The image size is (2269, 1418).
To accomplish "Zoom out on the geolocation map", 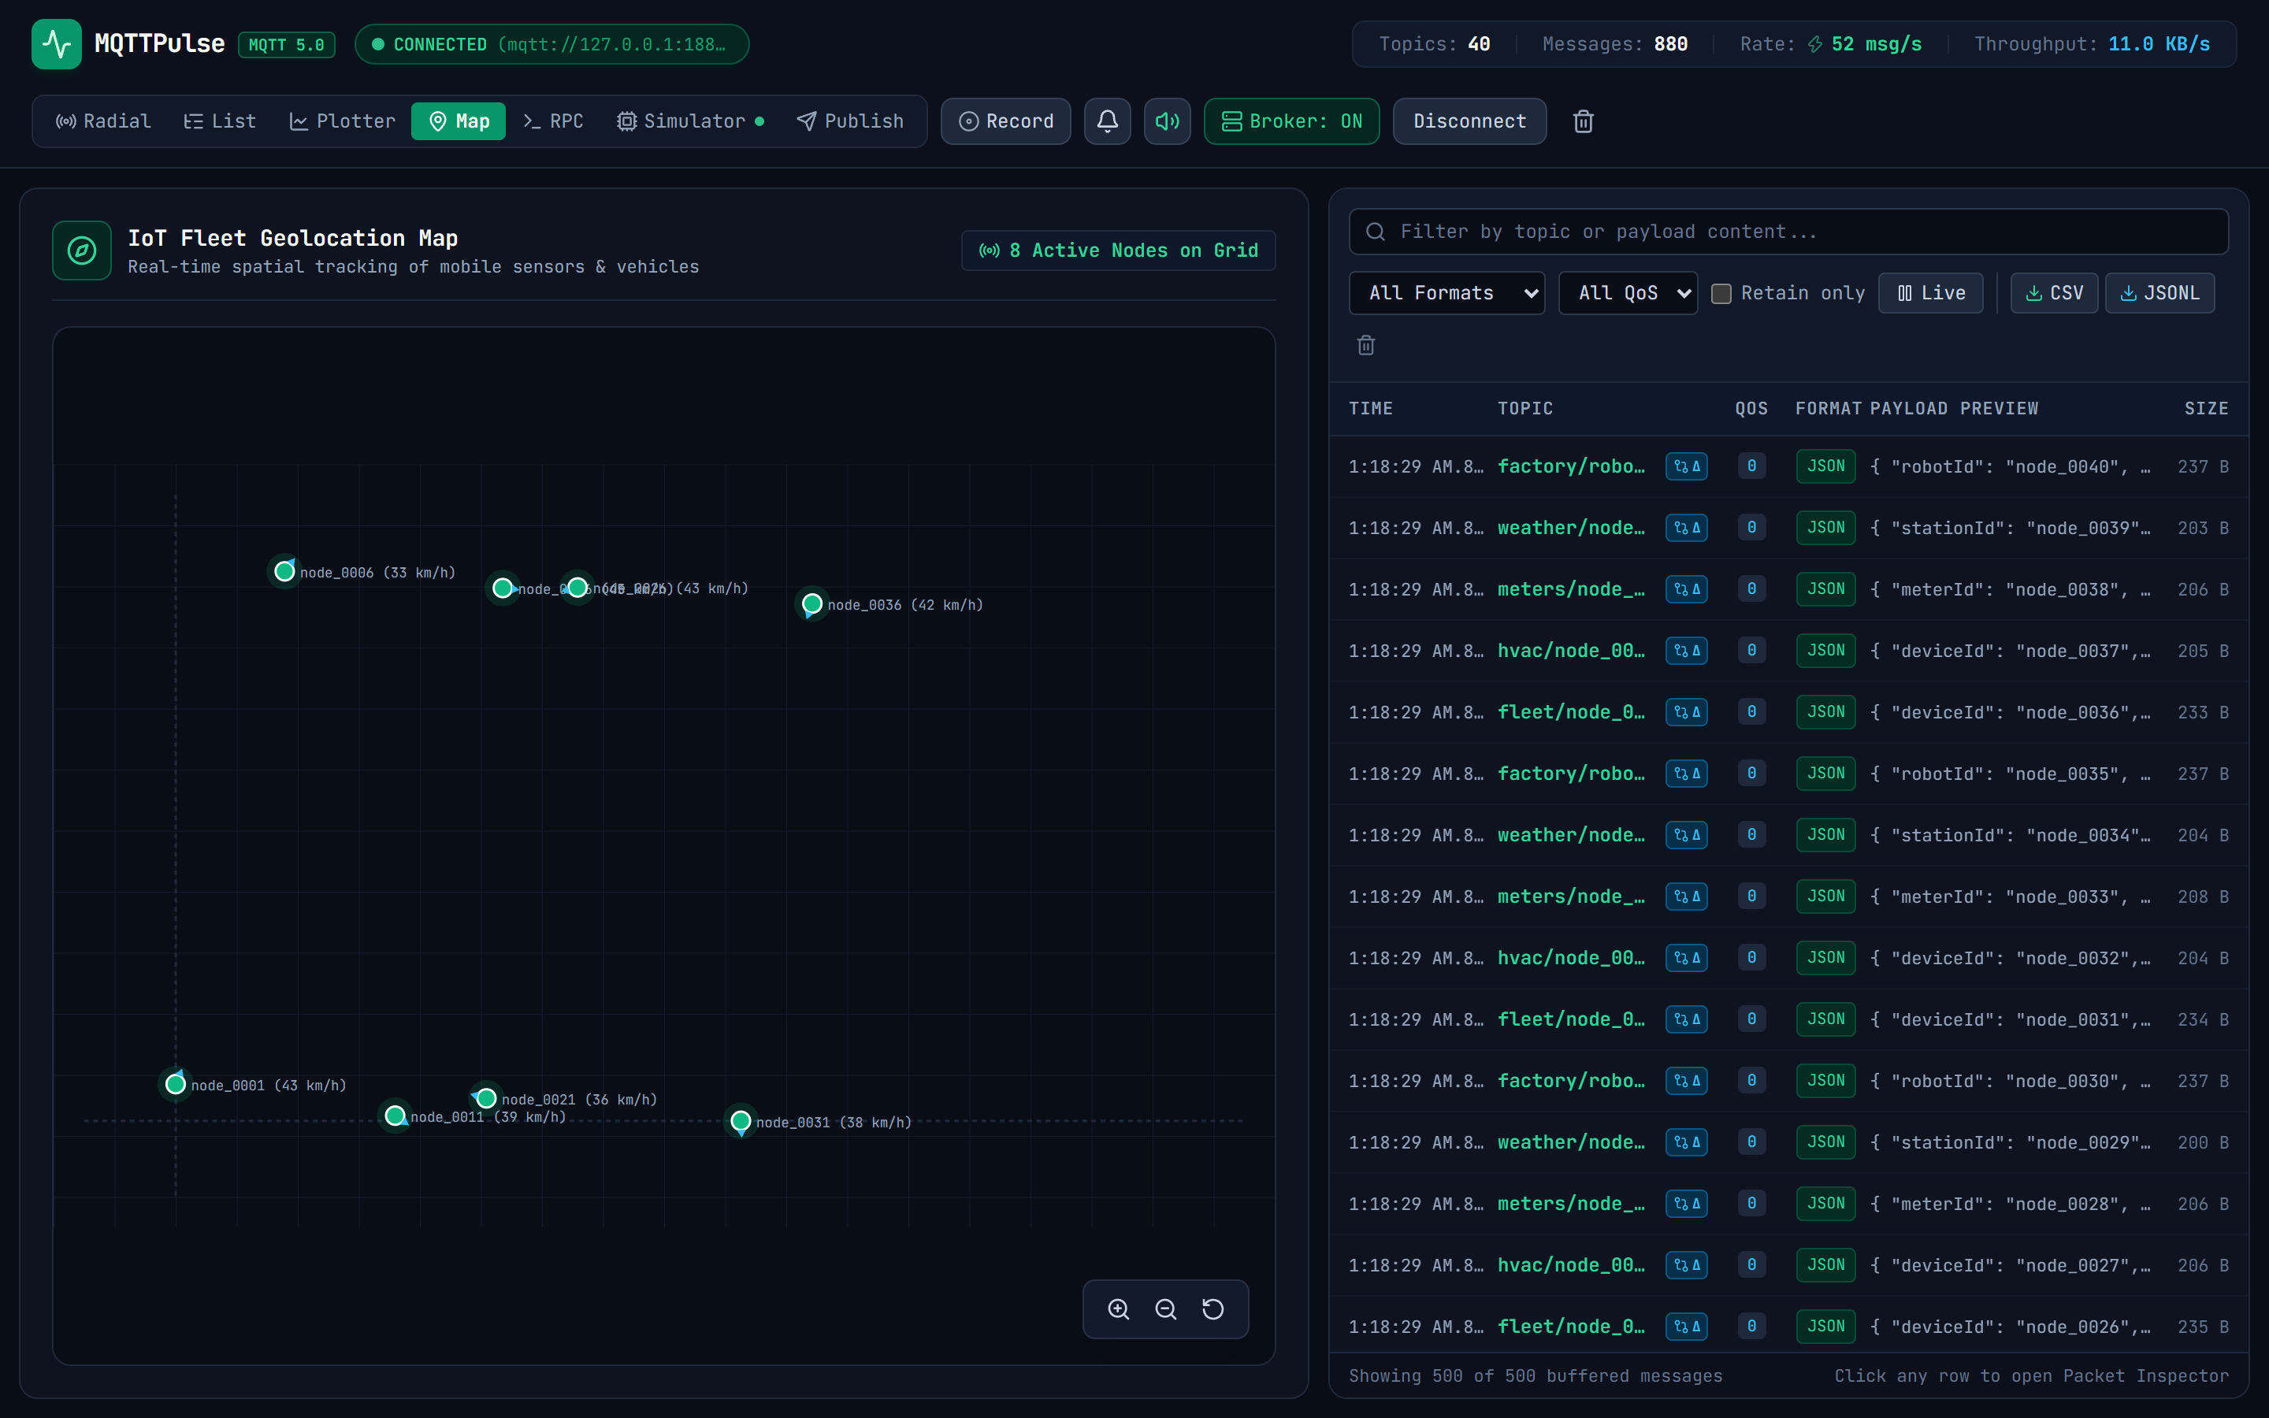I will [x=1165, y=1309].
